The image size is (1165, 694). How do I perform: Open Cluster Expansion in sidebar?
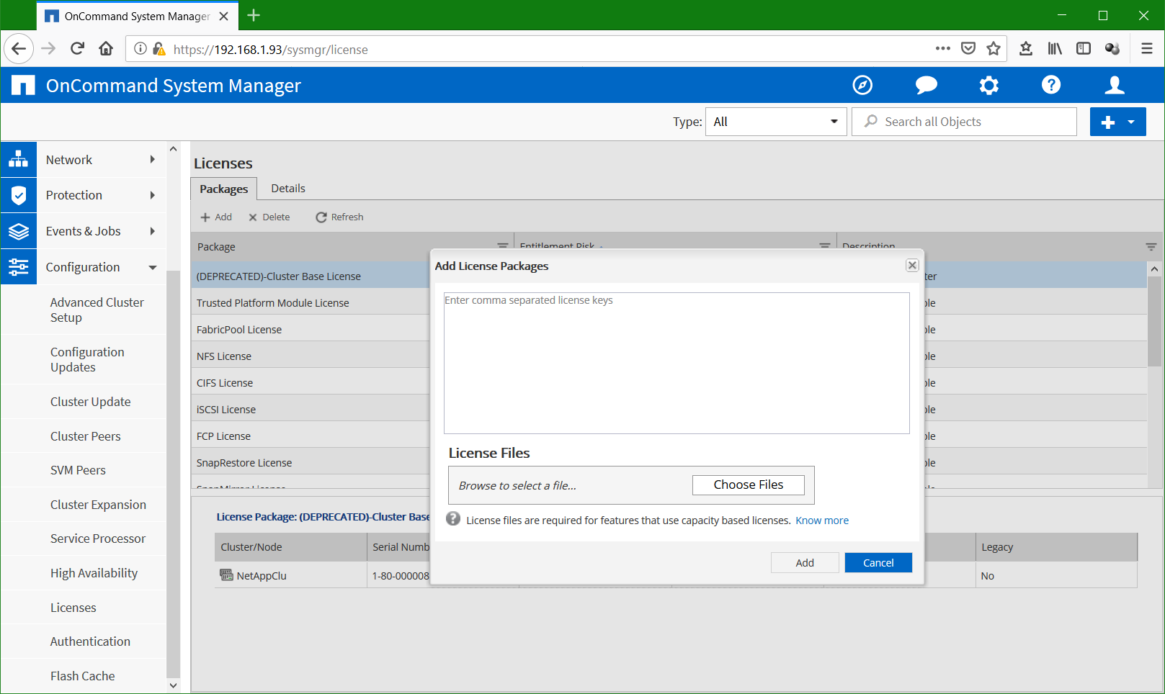98,505
